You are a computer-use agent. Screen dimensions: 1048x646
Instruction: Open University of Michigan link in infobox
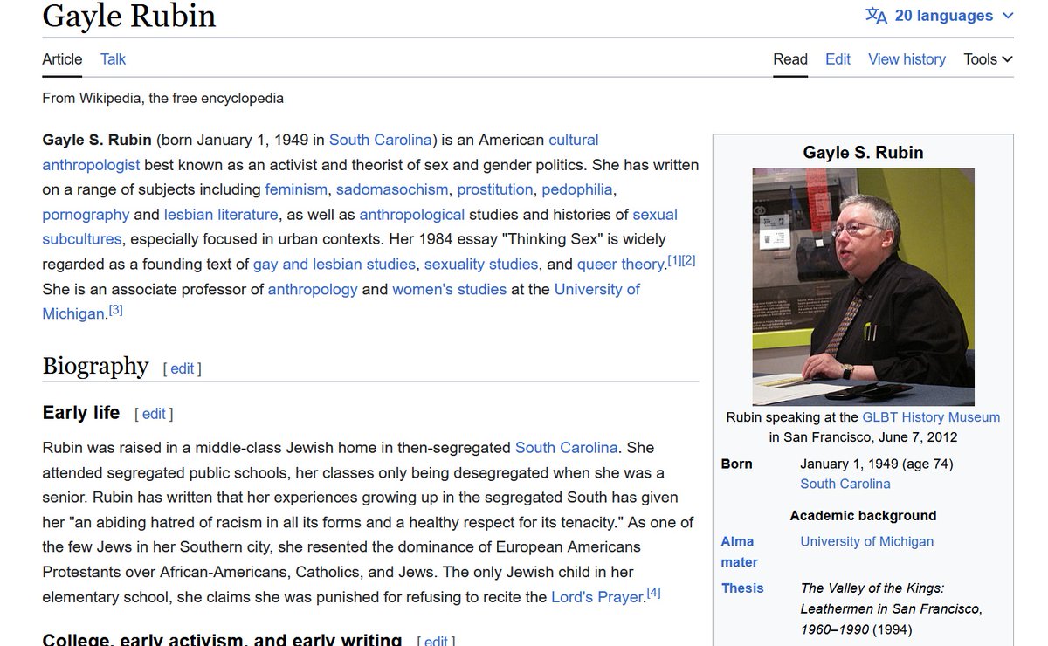coord(867,541)
